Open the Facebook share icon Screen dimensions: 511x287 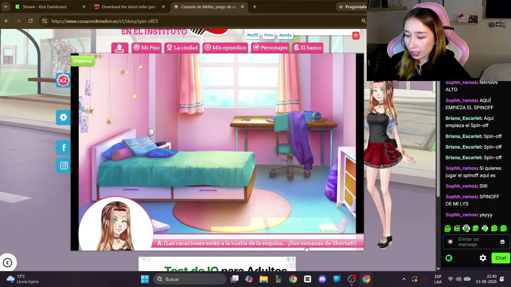[x=63, y=148]
